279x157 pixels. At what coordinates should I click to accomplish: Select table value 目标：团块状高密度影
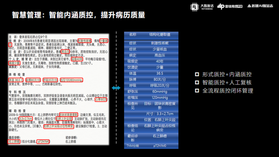coord(159,106)
